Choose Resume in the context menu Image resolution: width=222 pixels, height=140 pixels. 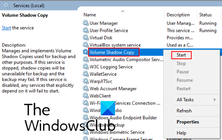(x=185, y=80)
